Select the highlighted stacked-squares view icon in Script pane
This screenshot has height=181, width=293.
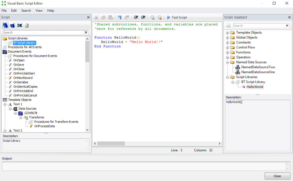click(5, 25)
